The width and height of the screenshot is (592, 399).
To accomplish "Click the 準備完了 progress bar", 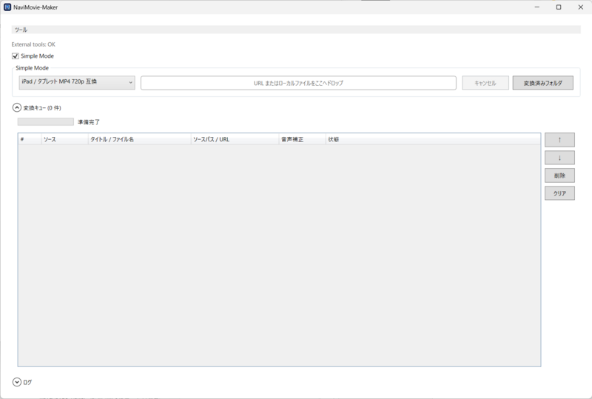I will [46, 121].
